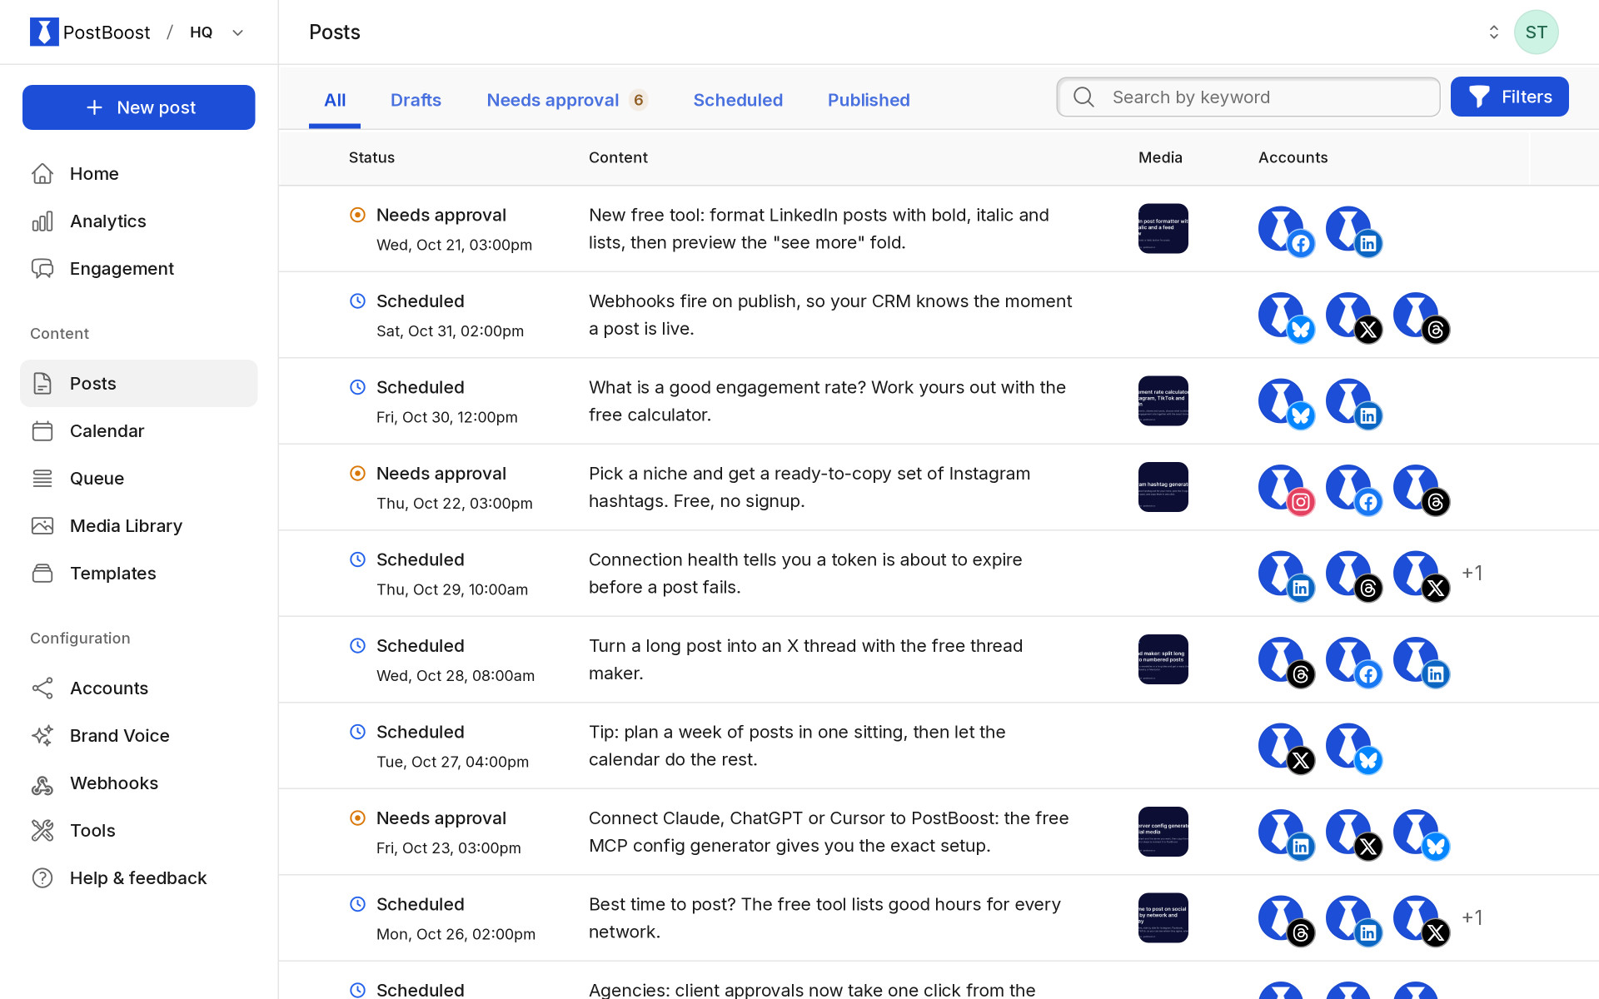Click the 'Tue, Oct 27, 04:00pm' date
This screenshot has height=999, width=1599.
pyautogui.click(x=452, y=762)
